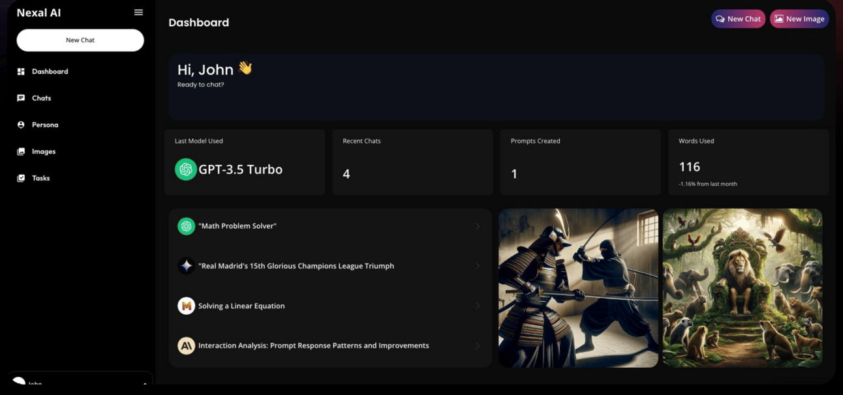843x395 pixels.
Task: Click the Images gallery icon
Action: [21, 151]
